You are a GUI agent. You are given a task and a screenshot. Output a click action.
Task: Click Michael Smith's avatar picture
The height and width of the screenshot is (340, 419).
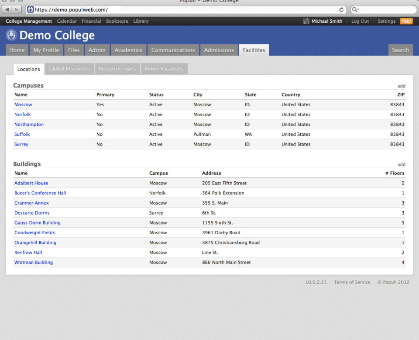tap(306, 21)
